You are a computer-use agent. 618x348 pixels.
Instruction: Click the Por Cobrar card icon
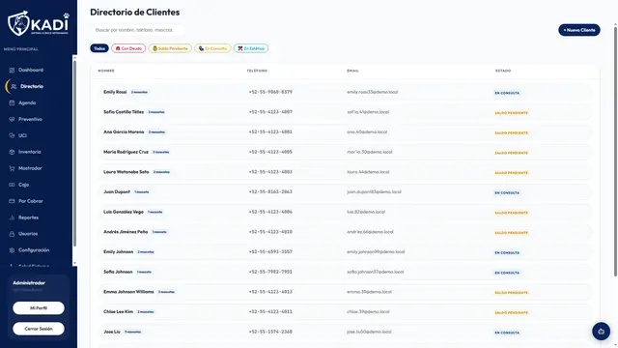point(12,201)
